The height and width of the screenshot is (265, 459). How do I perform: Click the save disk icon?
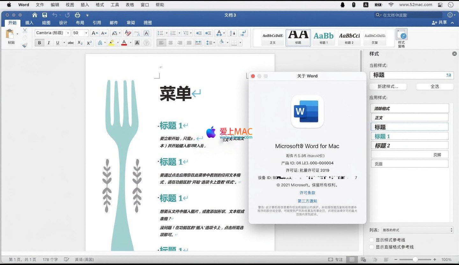(45, 15)
